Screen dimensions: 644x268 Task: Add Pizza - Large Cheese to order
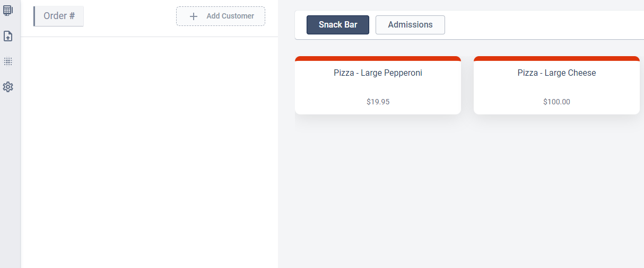point(556,85)
